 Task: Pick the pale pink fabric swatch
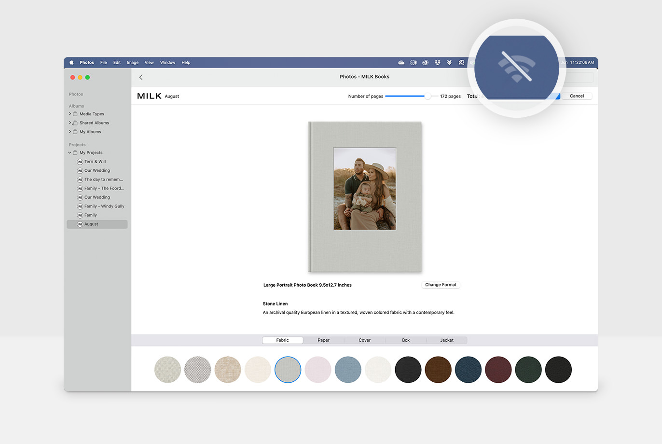(x=318, y=370)
